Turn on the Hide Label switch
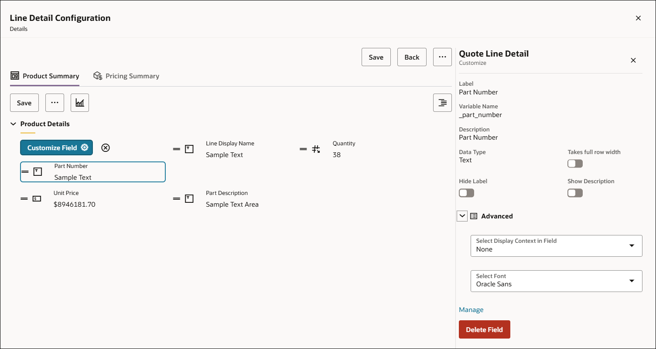 (466, 193)
